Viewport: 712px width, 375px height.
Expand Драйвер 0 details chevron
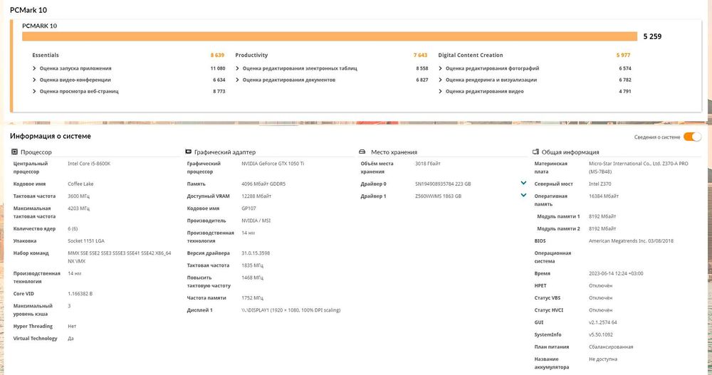523,183
